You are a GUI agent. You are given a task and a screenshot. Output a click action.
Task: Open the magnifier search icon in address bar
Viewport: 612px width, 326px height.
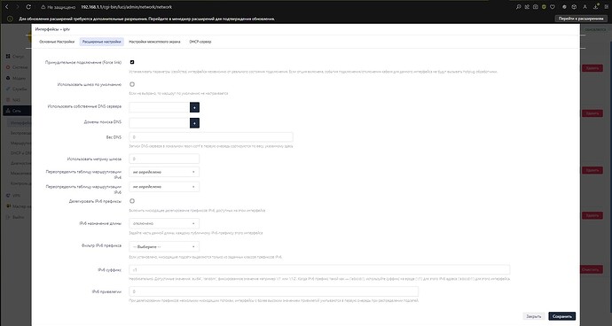[518, 7]
